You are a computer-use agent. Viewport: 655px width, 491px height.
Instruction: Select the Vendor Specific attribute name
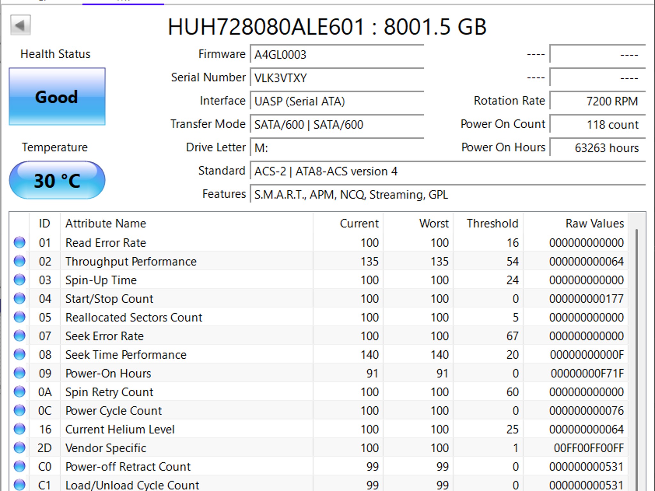click(x=106, y=448)
